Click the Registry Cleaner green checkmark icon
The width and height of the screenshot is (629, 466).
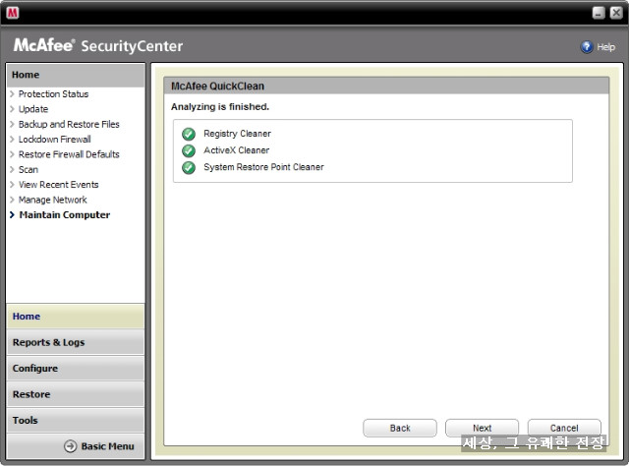point(189,134)
